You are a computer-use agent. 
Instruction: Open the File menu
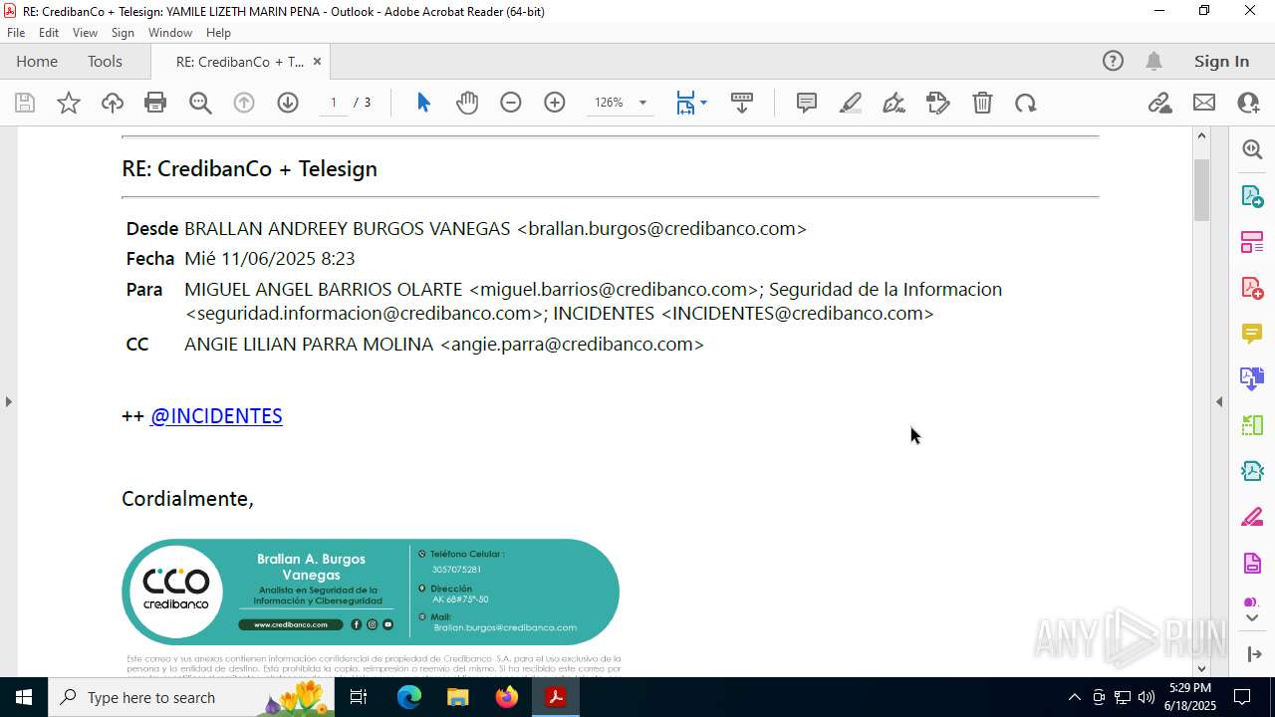pos(16,33)
